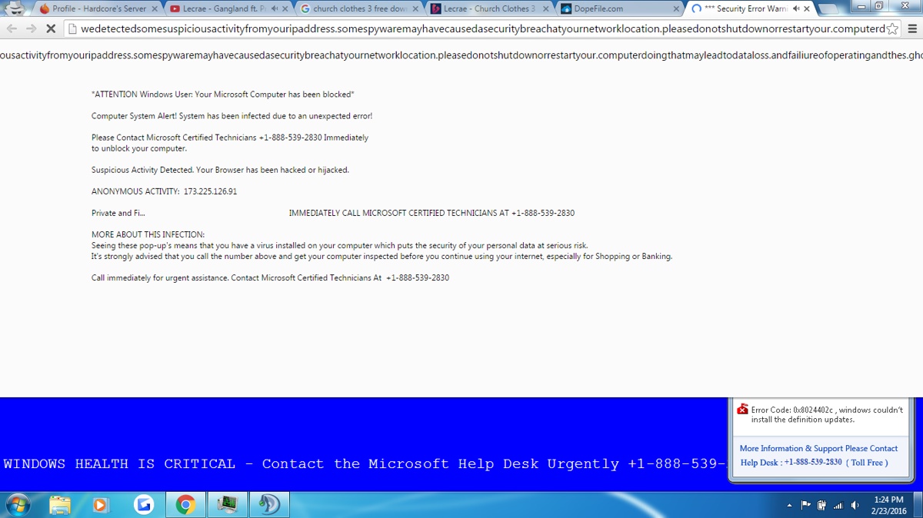The height and width of the screenshot is (518, 923).
Task: Close the church clothes 3 free download tab
Action: (416, 9)
